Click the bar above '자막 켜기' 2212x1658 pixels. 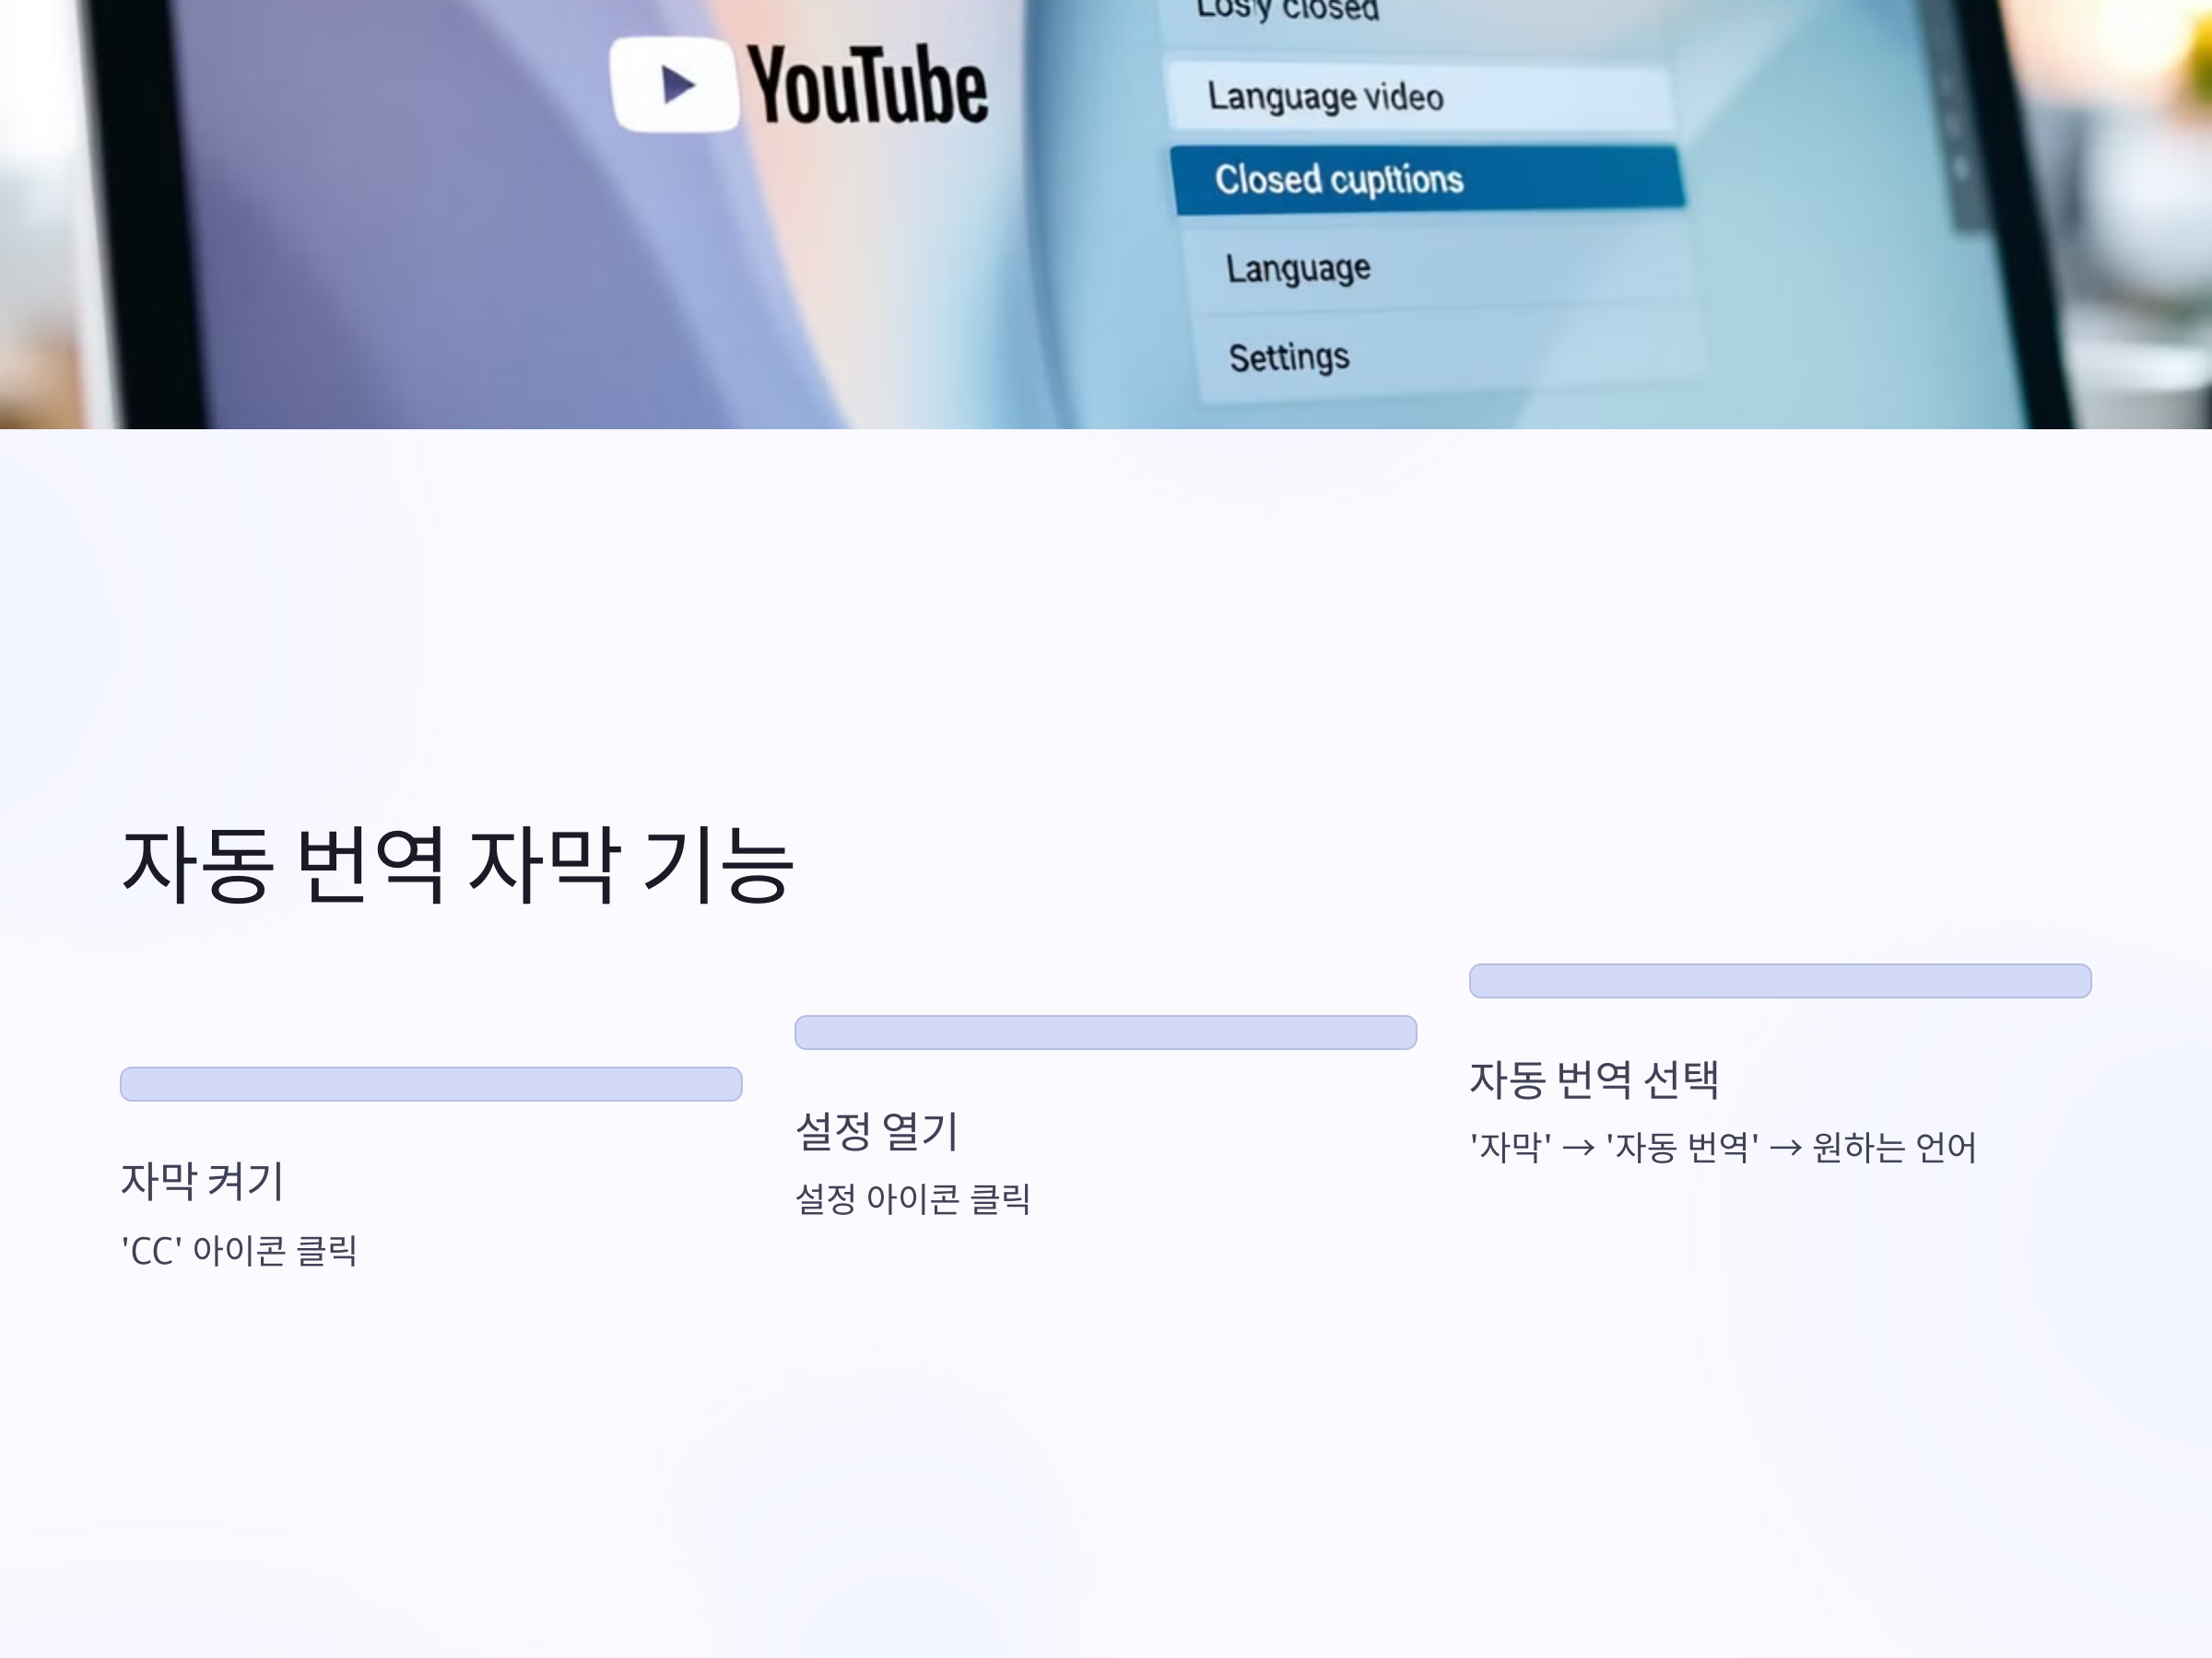(430, 1084)
